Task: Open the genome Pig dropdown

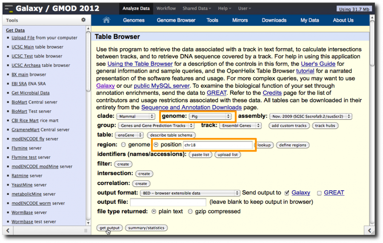Action: (210, 117)
